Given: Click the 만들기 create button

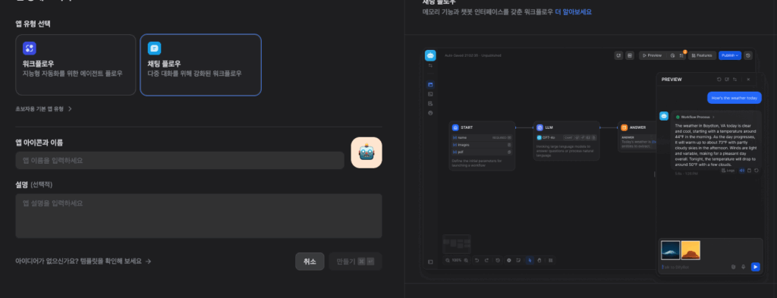Looking at the screenshot, I should click(355, 262).
